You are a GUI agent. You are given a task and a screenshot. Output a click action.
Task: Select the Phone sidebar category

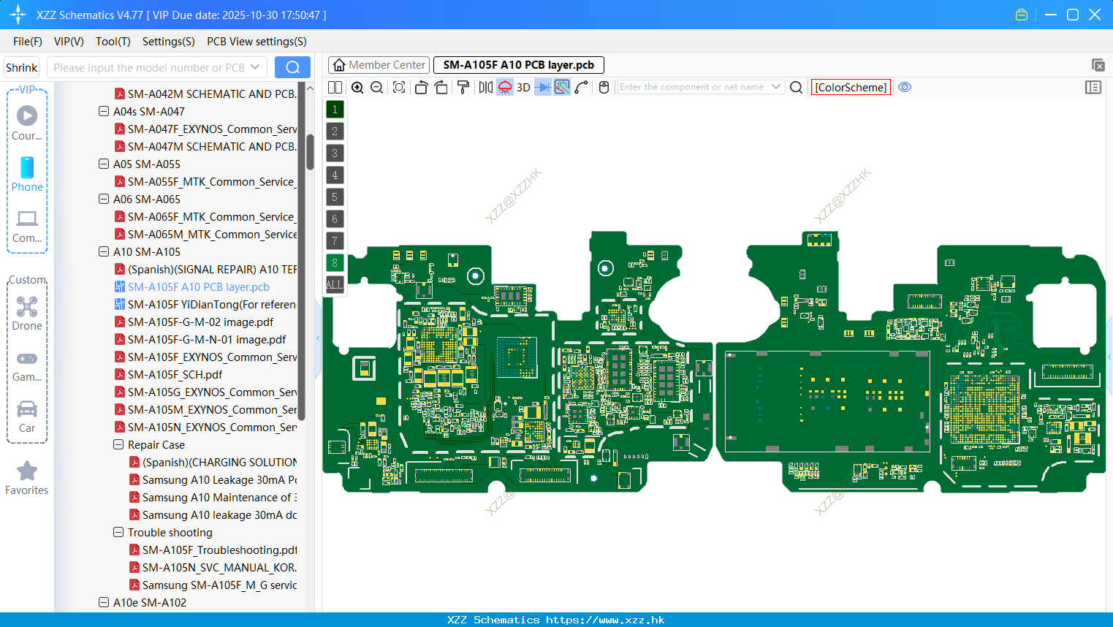(27, 175)
